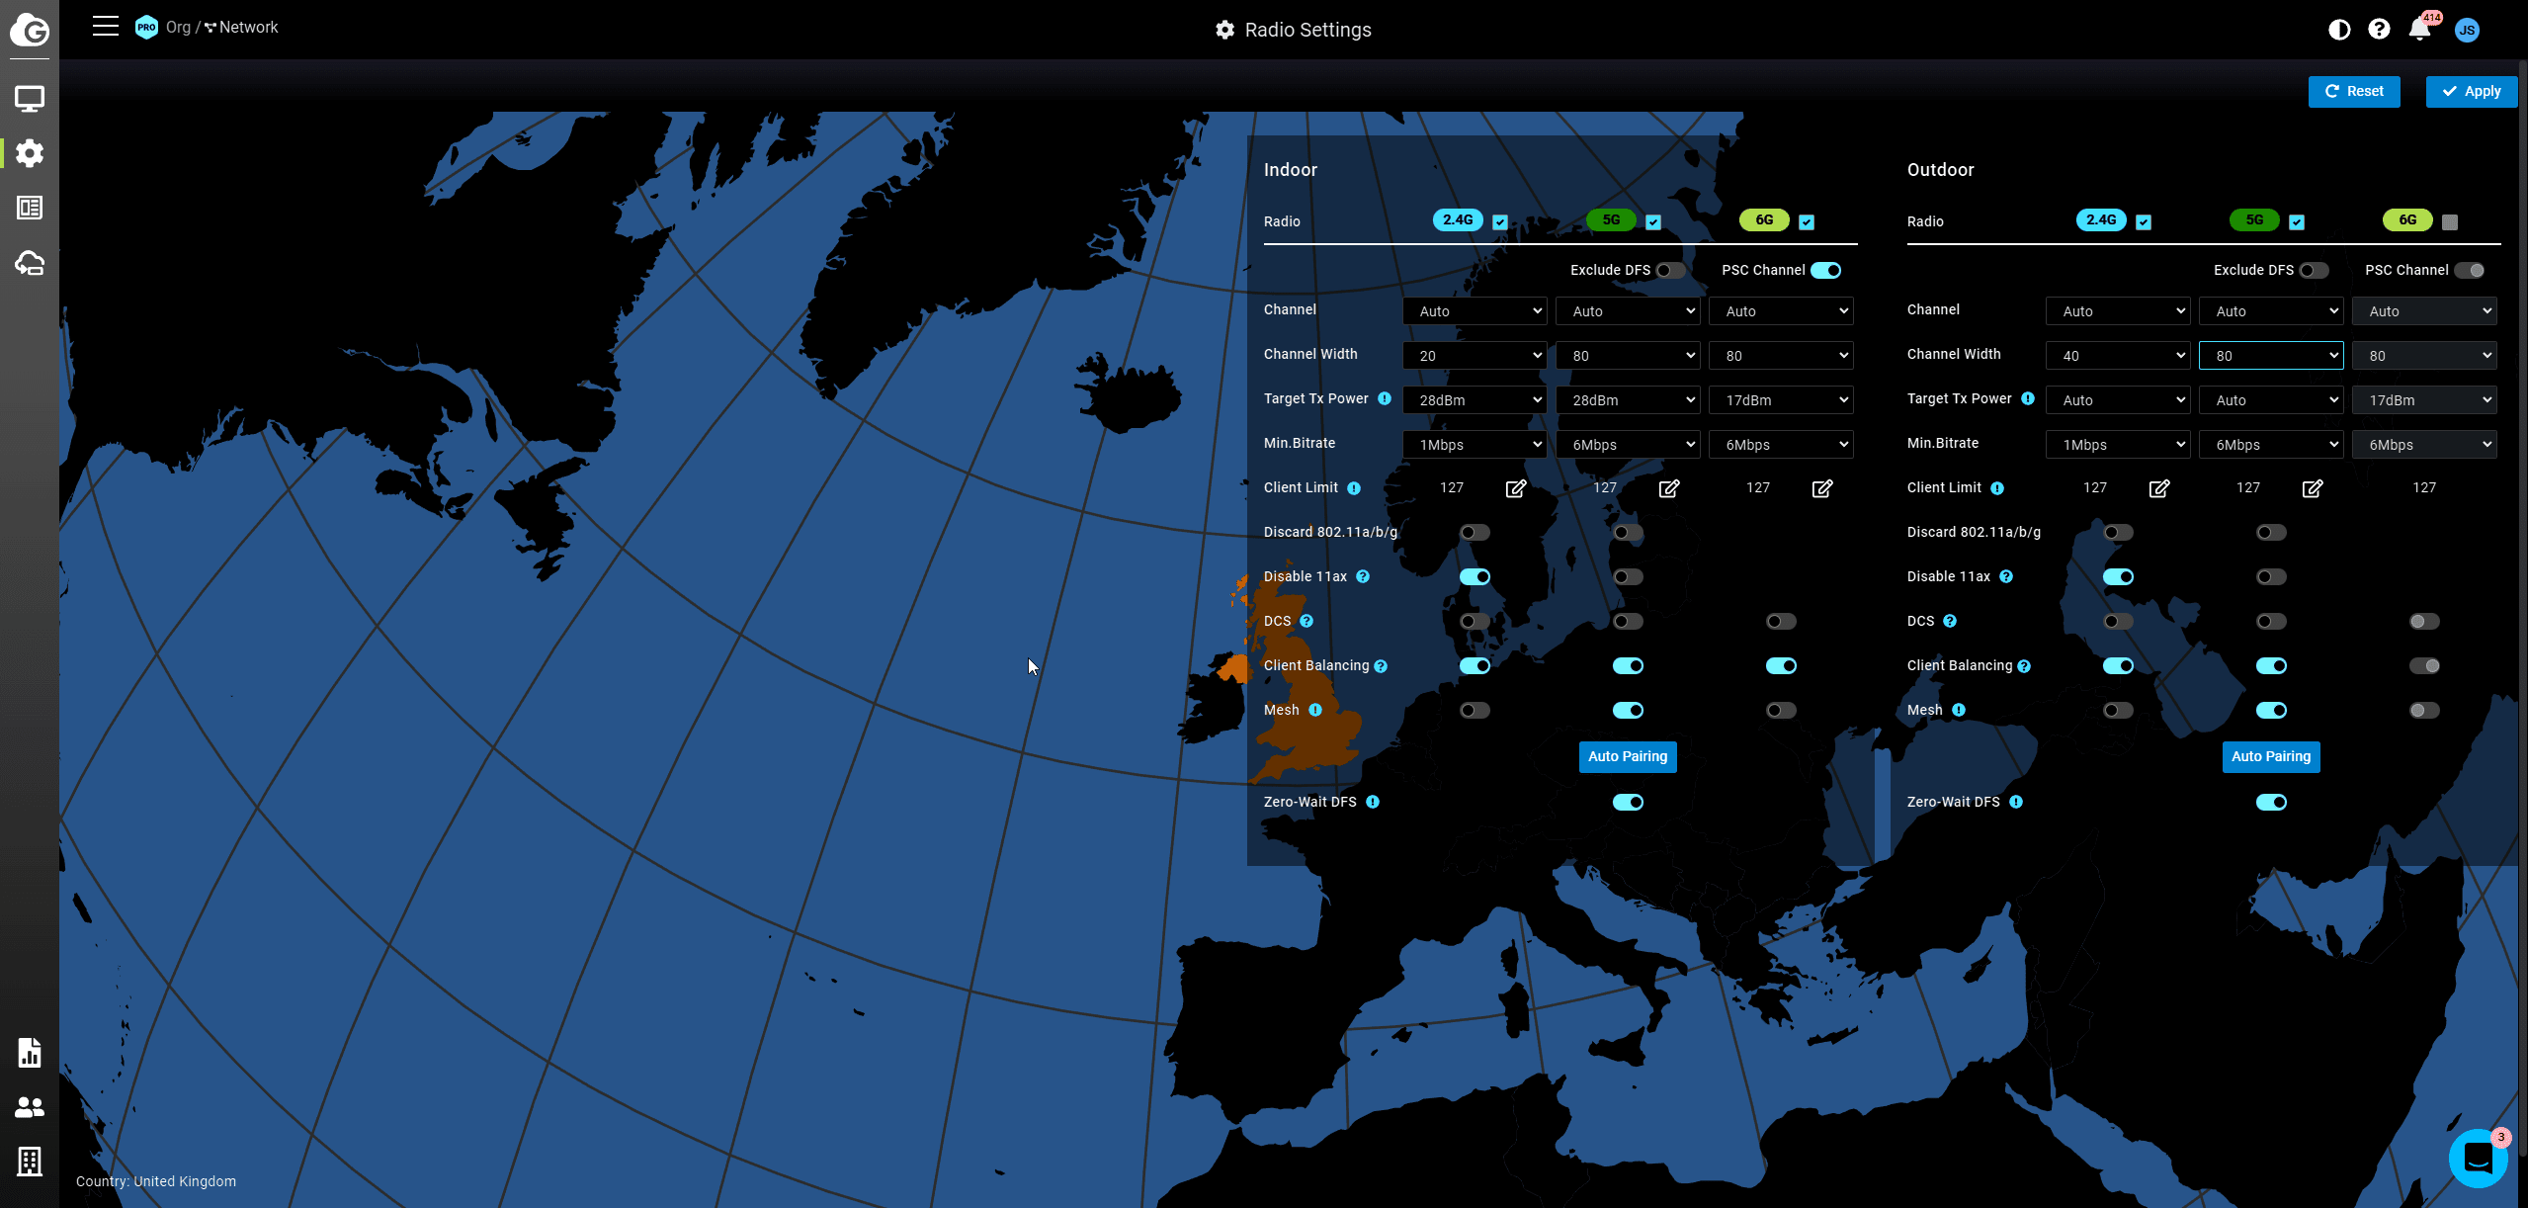Open Outdoor 5G Target Tx Power dropdown
2528x1208 pixels.
coord(2271,400)
